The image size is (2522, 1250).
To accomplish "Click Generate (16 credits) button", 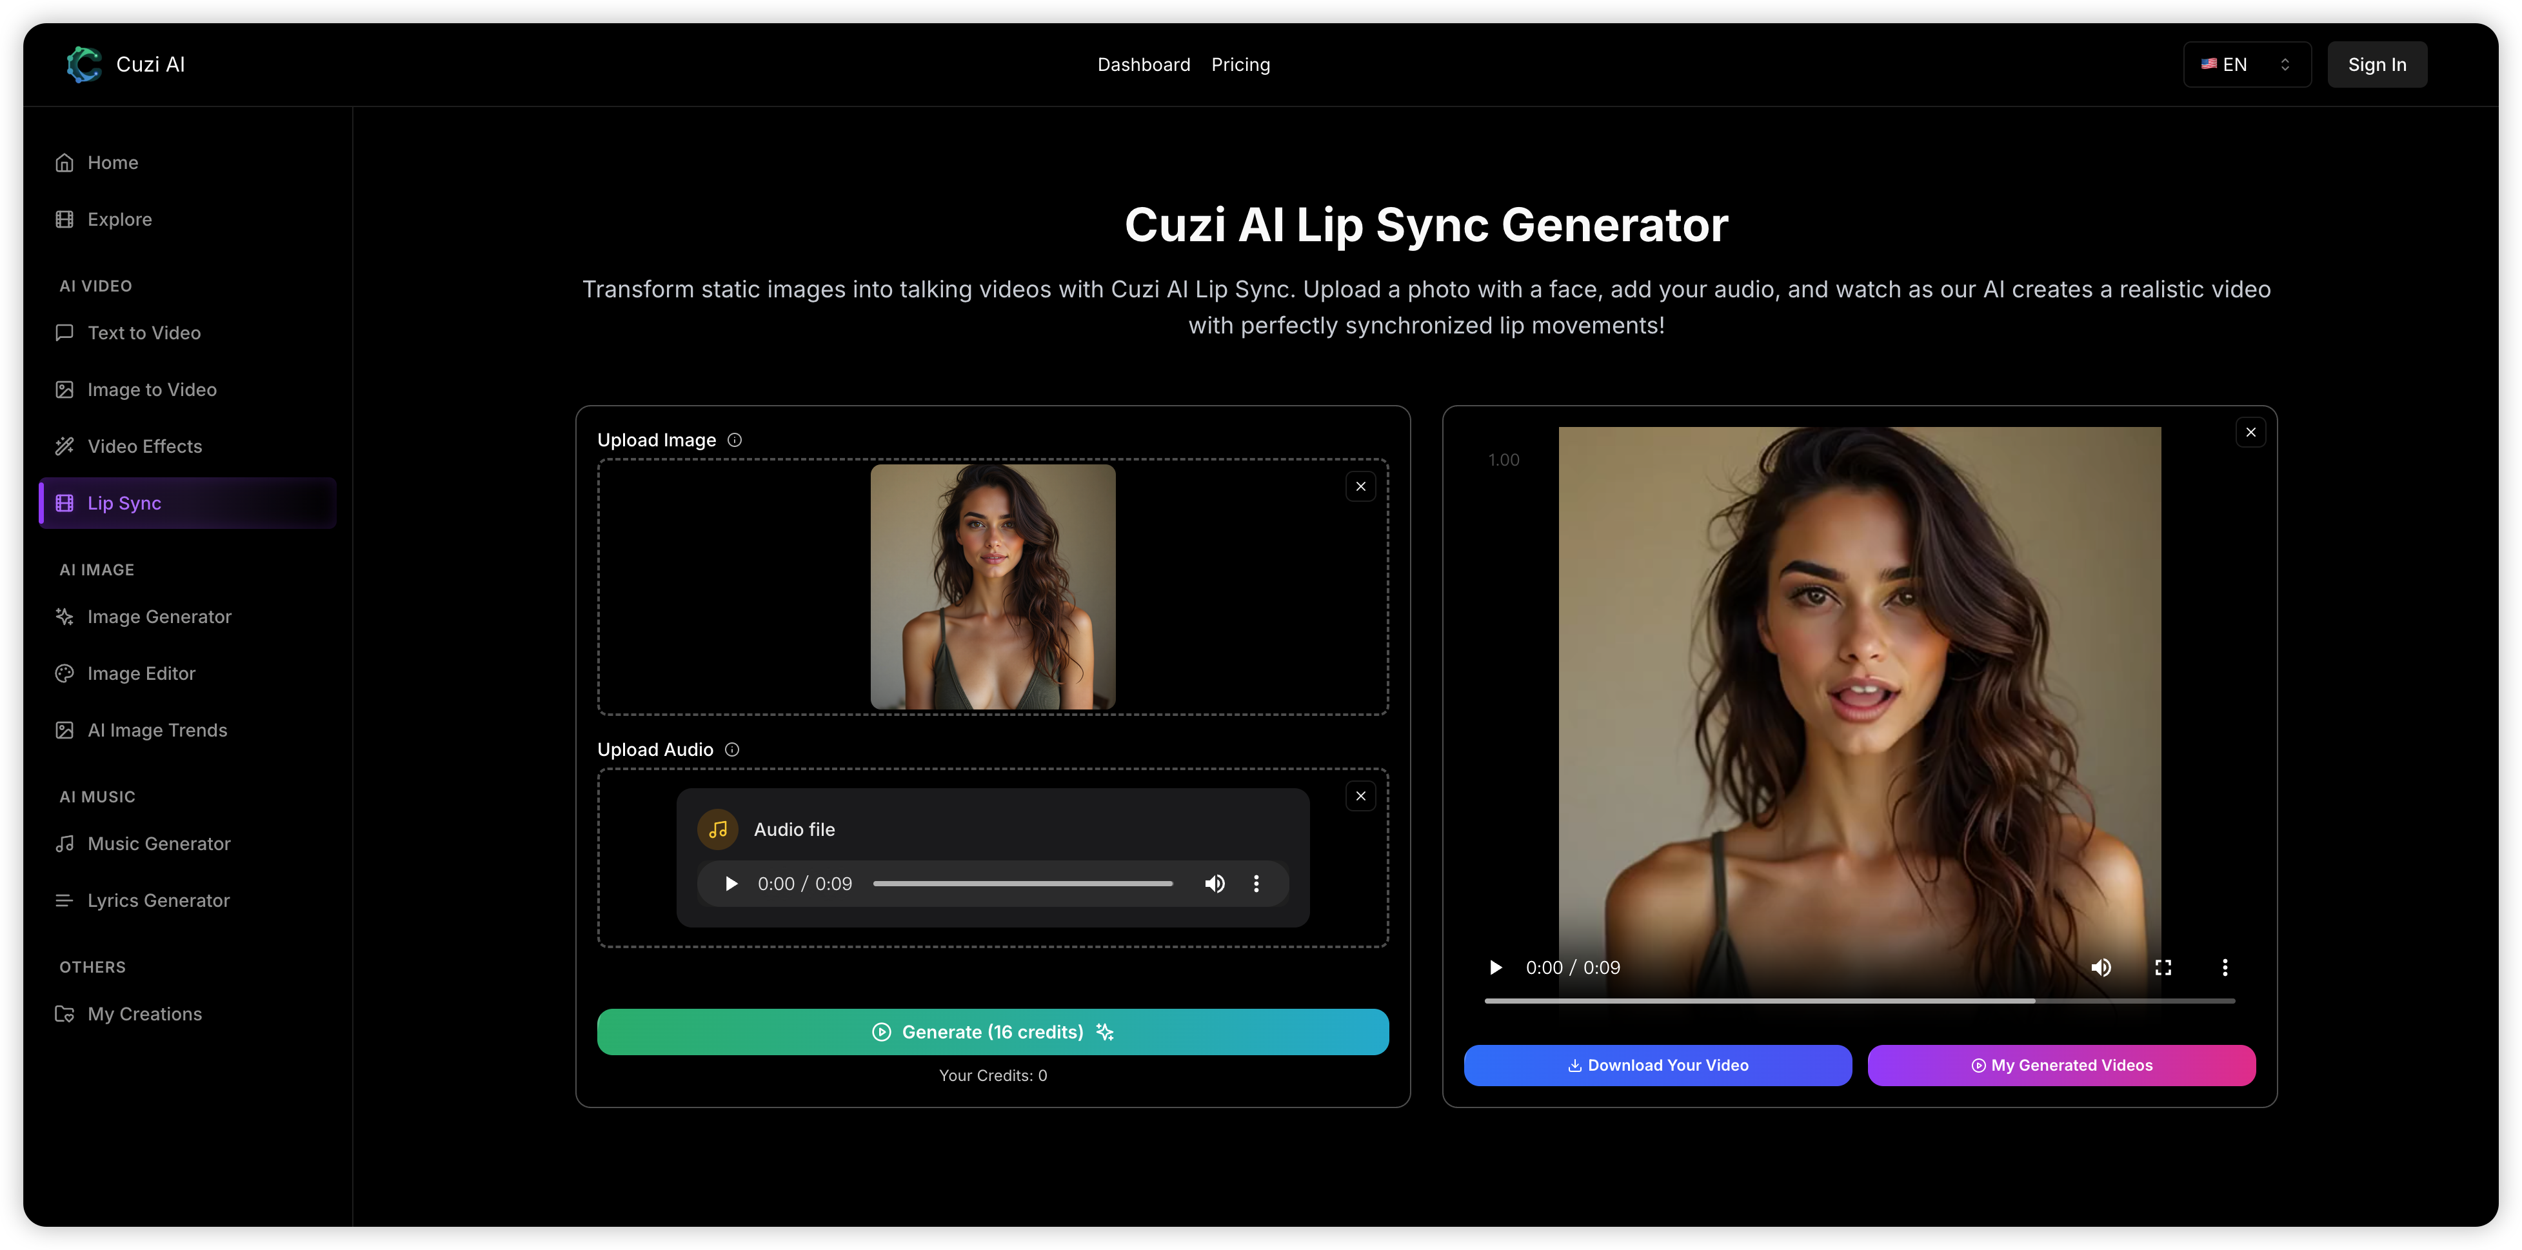I will pyautogui.click(x=993, y=1032).
